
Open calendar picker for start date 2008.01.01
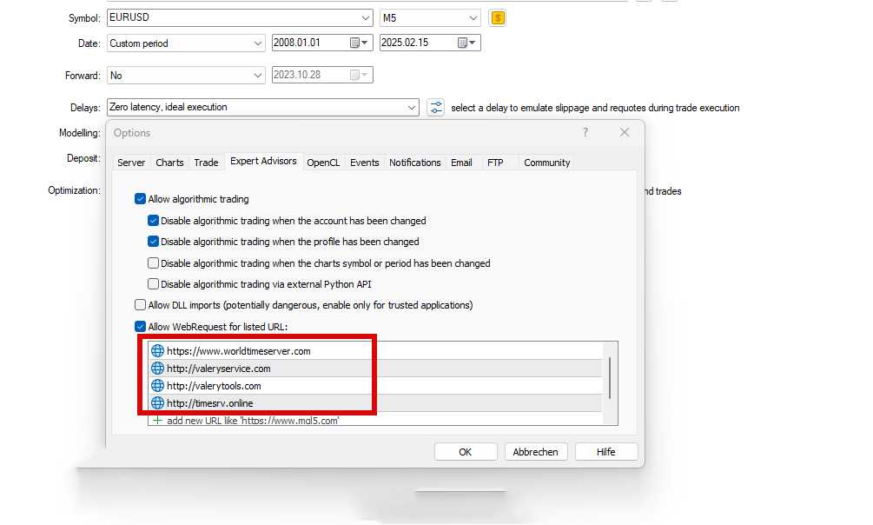tap(359, 43)
